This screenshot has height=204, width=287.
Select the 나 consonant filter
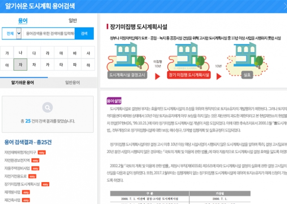[20, 53]
